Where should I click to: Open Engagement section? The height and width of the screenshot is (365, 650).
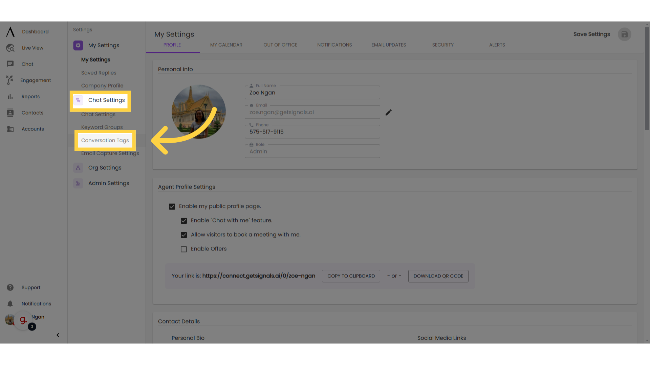pyautogui.click(x=36, y=80)
